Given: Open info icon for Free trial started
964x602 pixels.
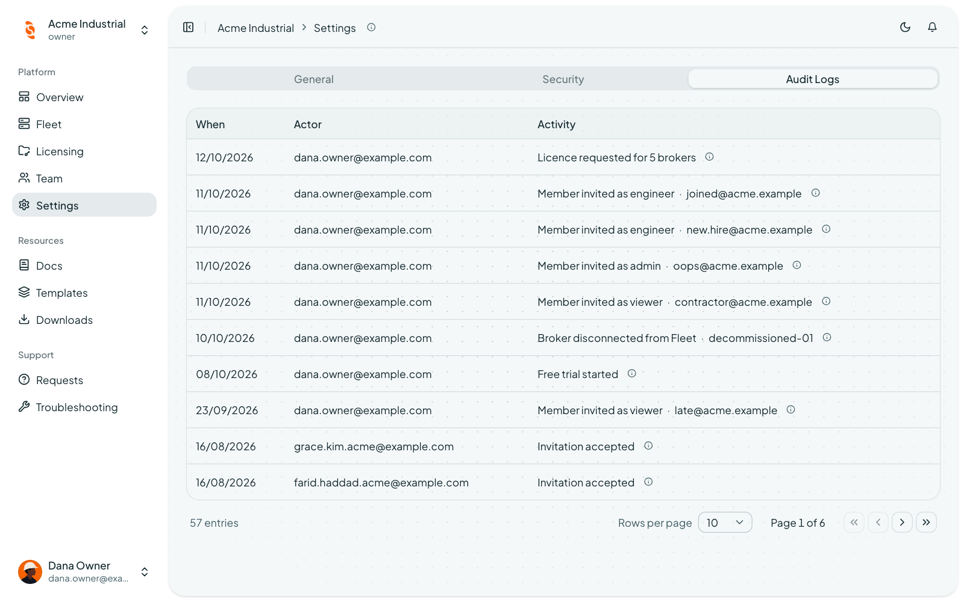Looking at the screenshot, I should [x=632, y=373].
